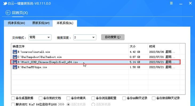195x106 pixels.
Task: Select the 本机系统 tab
Action: (65, 23)
